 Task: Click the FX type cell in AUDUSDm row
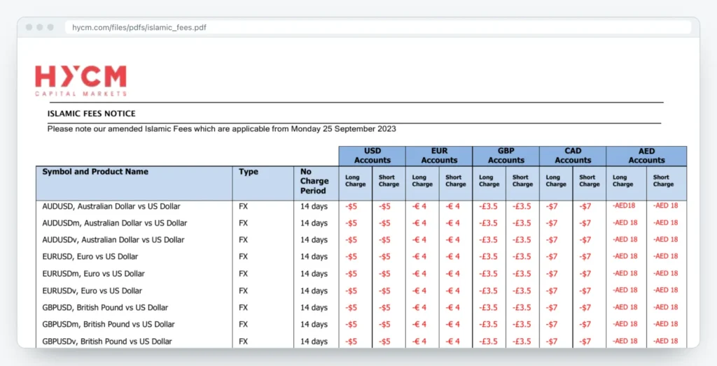(x=243, y=223)
